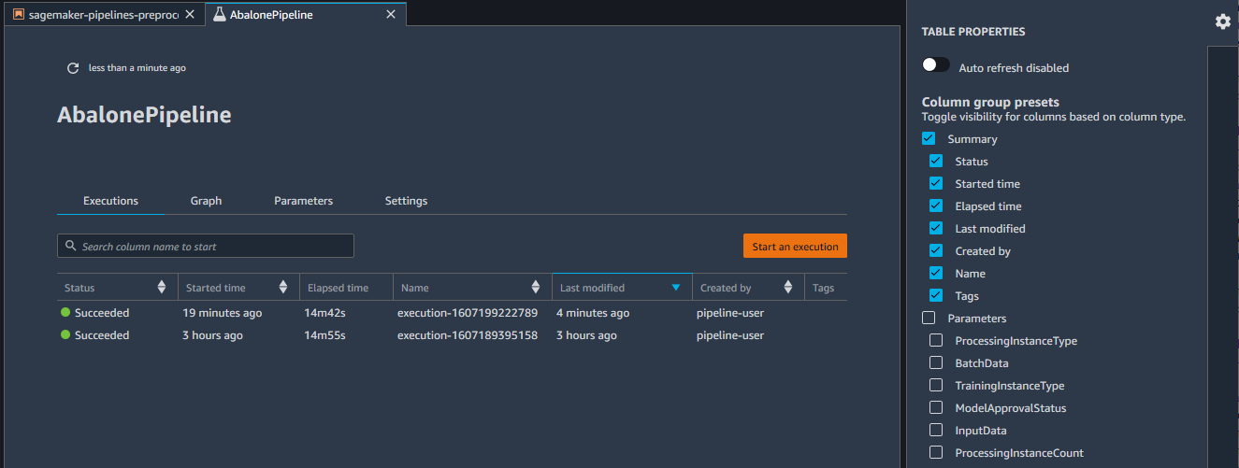Enable the Parameters column group checkbox

(929, 319)
